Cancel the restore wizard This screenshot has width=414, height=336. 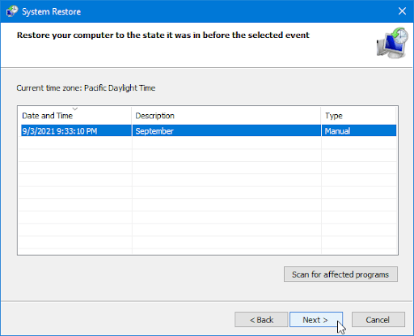tap(378, 320)
